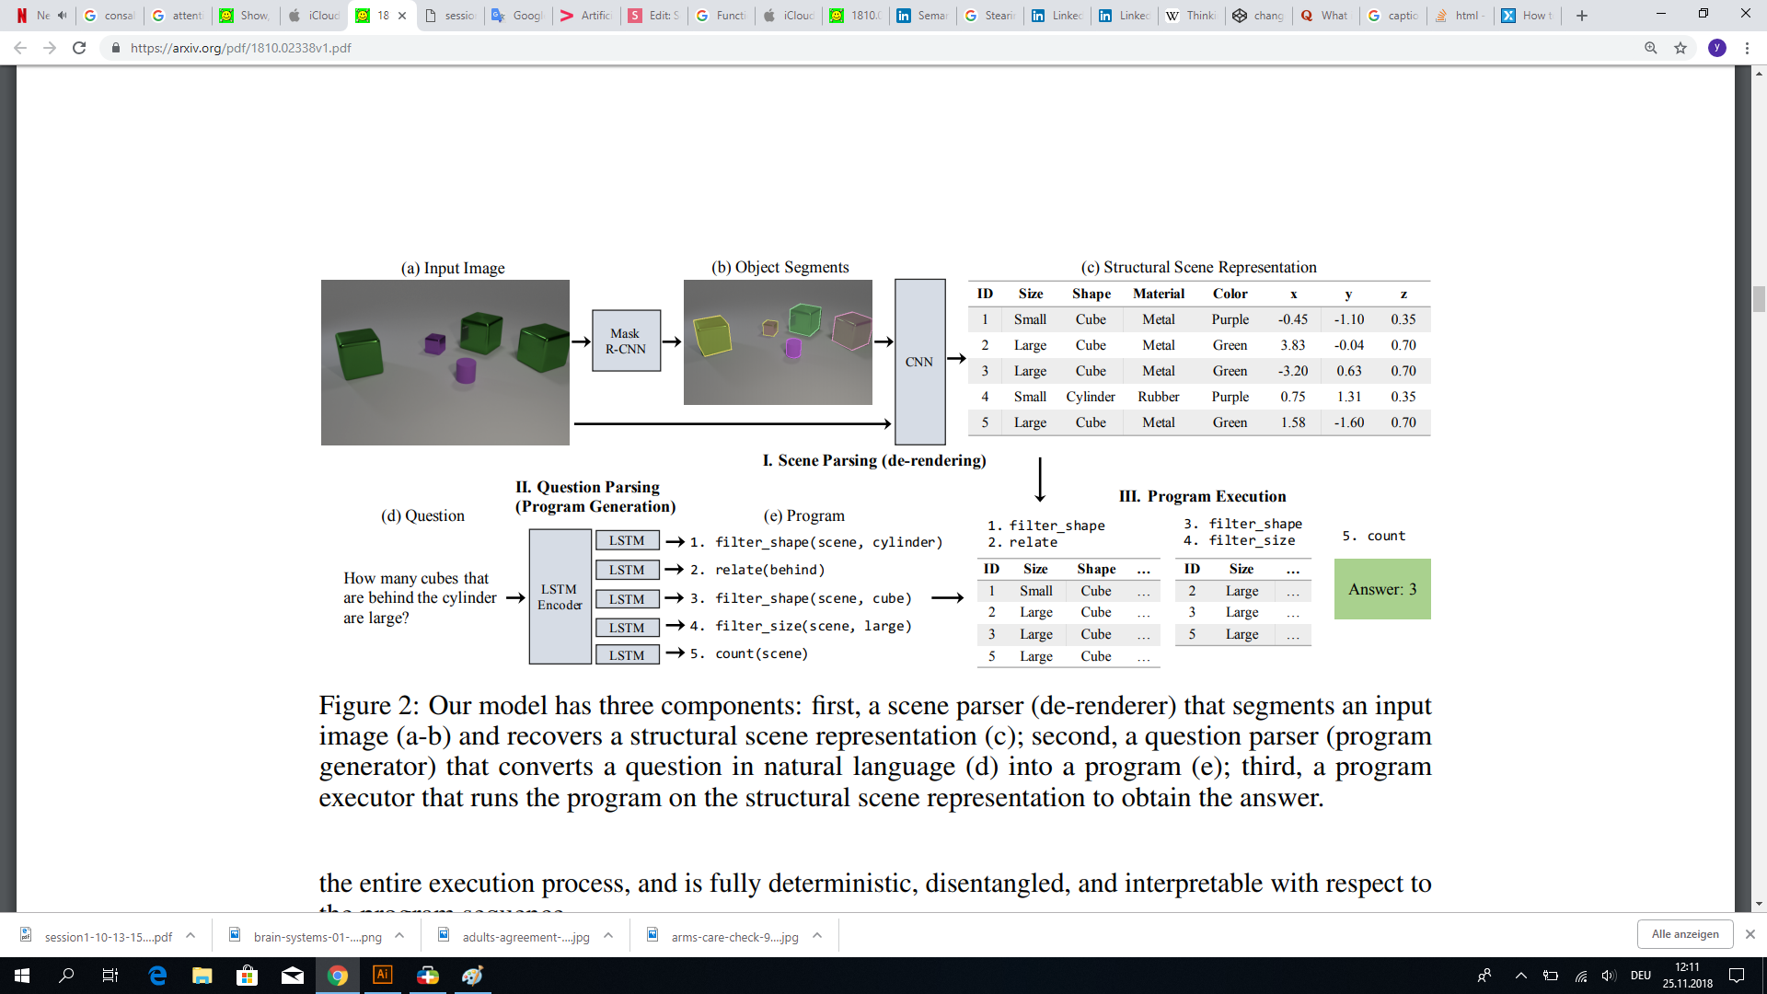
Task: Click the system volume speaker icon
Action: coord(1609,976)
